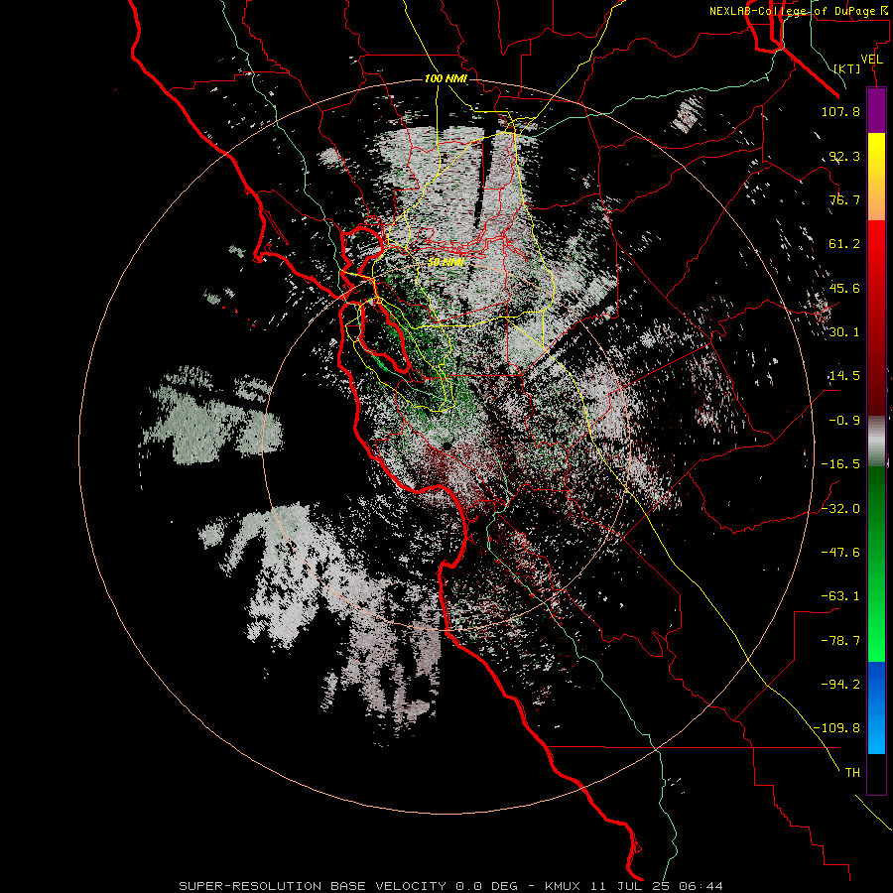The image size is (893, 893).
Task: Click the 50 NMI range ring label
Action: click(446, 262)
